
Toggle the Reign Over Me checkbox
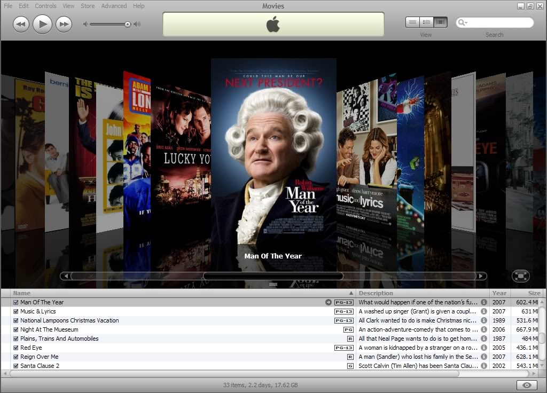pyautogui.click(x=15, y=357)
